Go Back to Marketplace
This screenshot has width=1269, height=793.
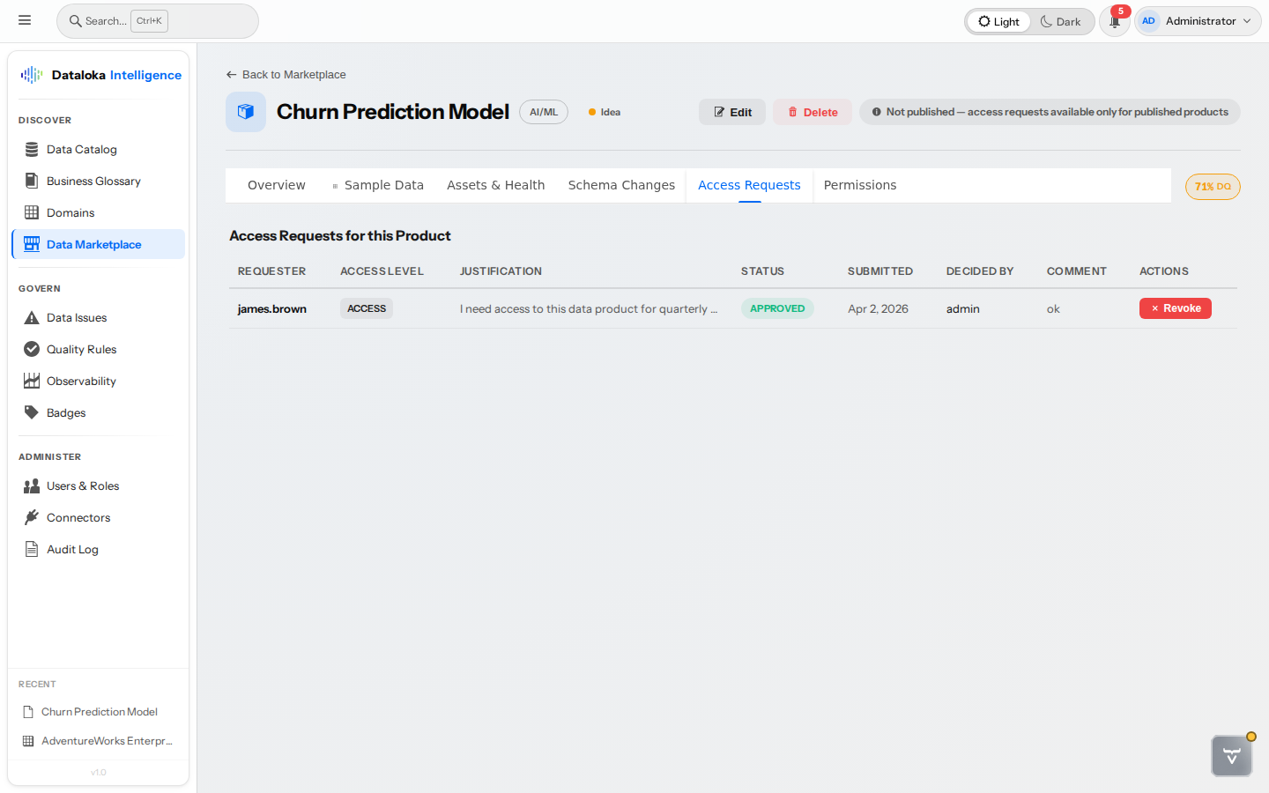click(x=286, y=75)
